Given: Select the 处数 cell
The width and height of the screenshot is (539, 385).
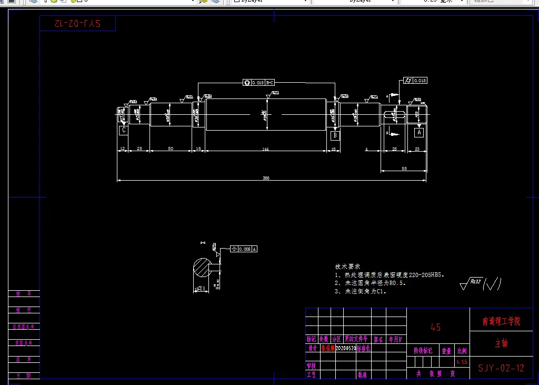Looking at the screenshot, I should point(324,339).
